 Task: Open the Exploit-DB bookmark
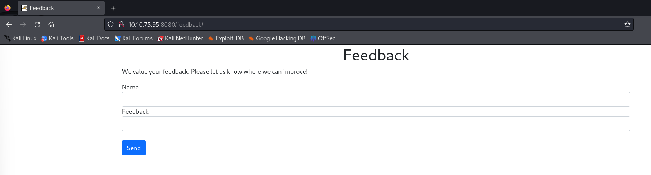tap(226, 38)
